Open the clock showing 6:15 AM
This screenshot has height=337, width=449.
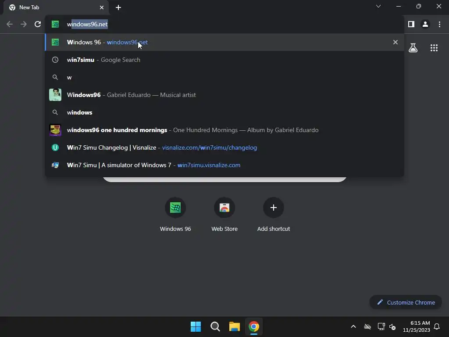pyautogui.click(x=417, y=326)
